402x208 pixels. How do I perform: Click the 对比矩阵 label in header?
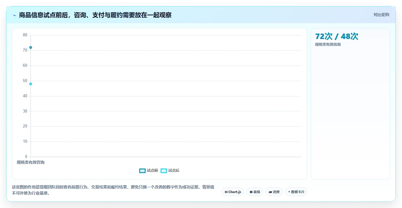coord(381,15)
